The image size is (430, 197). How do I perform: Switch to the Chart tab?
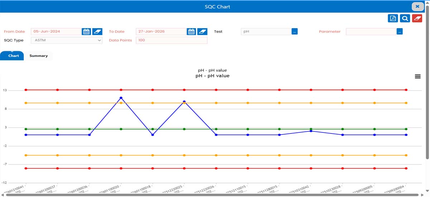[12, 56]
